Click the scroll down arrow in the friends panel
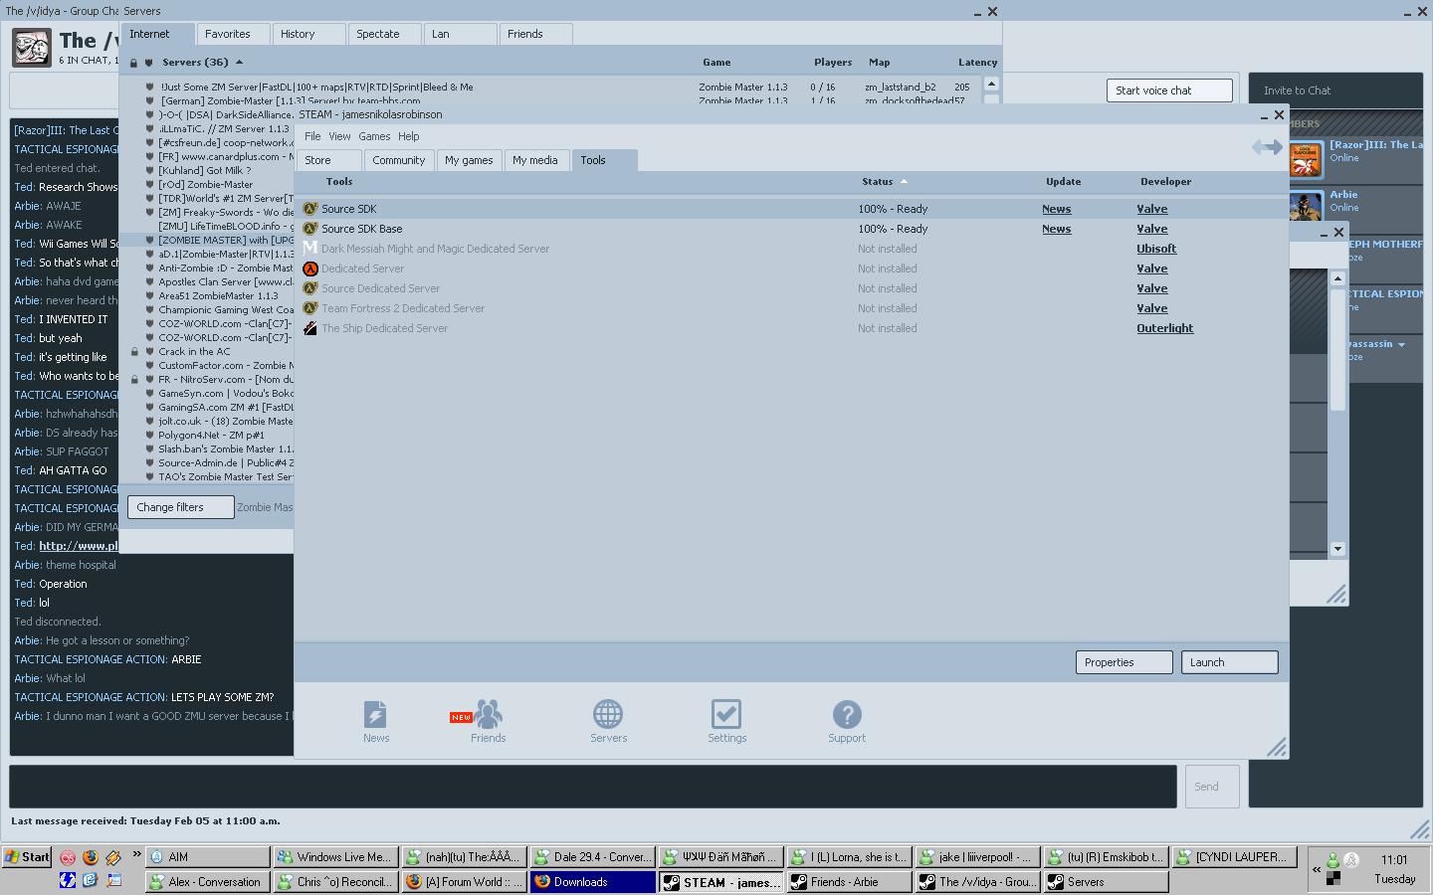The height and width of the screenshot is (895, 1433). pos(1337,549)
